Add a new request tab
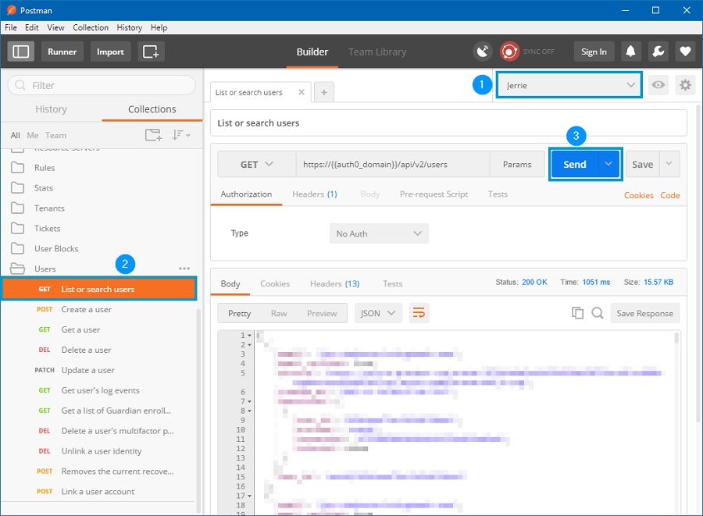703x516 pixels. (323, 92)
